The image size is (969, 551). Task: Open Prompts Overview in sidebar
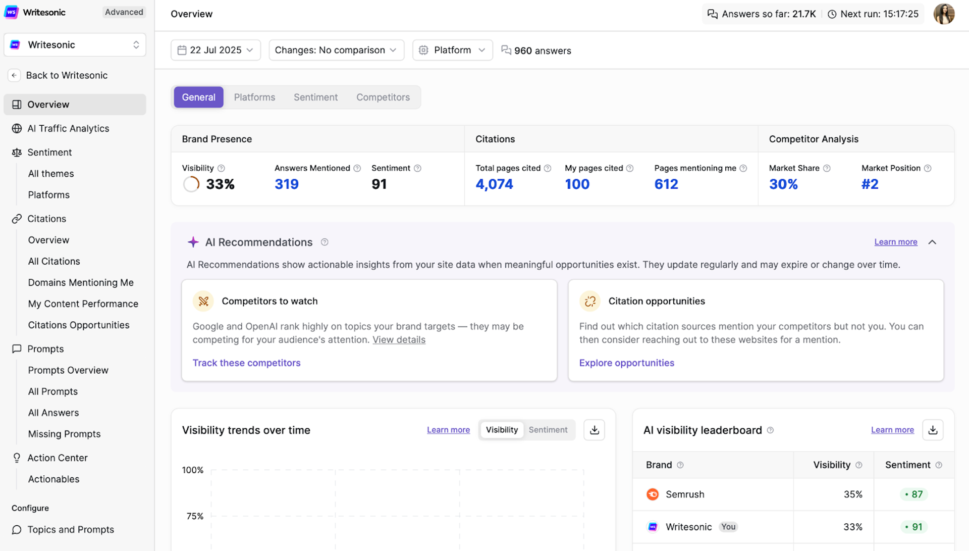pos(68,370)
